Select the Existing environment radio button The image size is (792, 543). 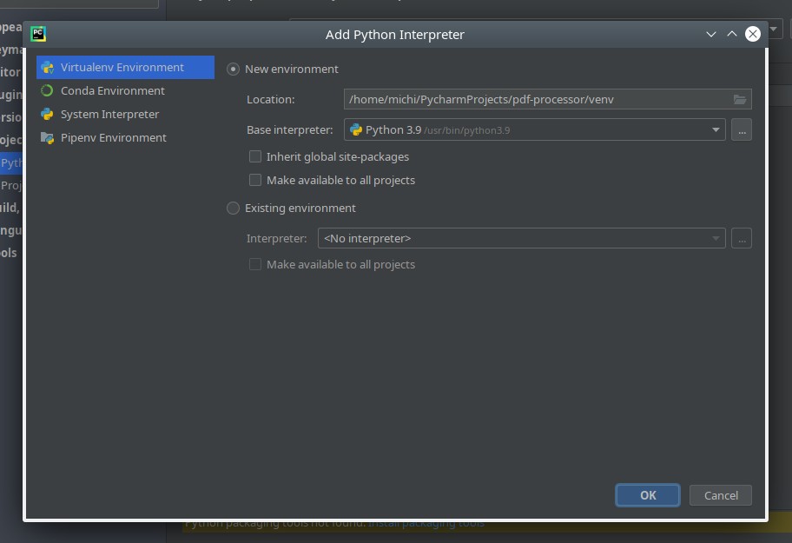233,209
